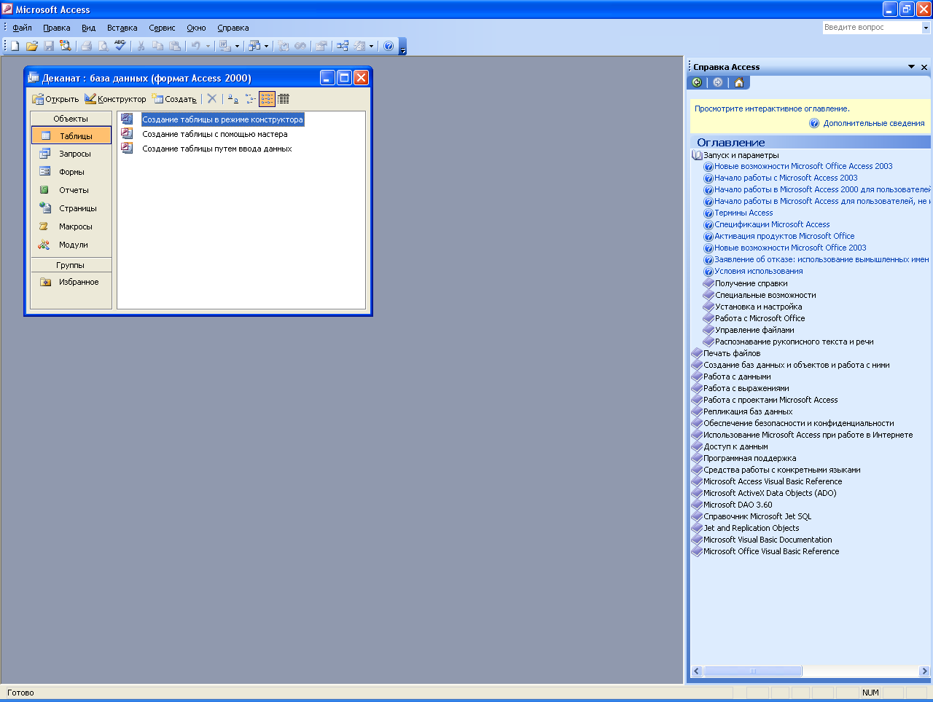Viewport: 933px width, 702px height.
Task: Open Office Links dropdown arrow
Action: pyautogui.click(x=237, y=46)
